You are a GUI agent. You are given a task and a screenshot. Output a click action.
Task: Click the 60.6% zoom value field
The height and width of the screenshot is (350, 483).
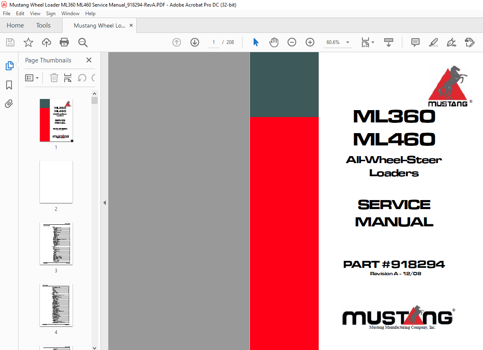(333, 42)
